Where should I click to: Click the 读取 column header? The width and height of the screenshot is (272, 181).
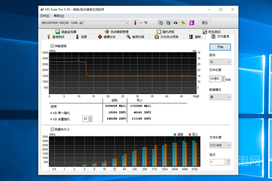click(114, 100)
